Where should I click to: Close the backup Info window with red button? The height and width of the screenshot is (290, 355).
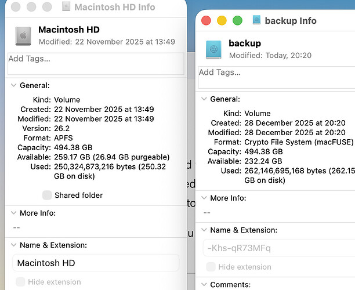[206, 21]
